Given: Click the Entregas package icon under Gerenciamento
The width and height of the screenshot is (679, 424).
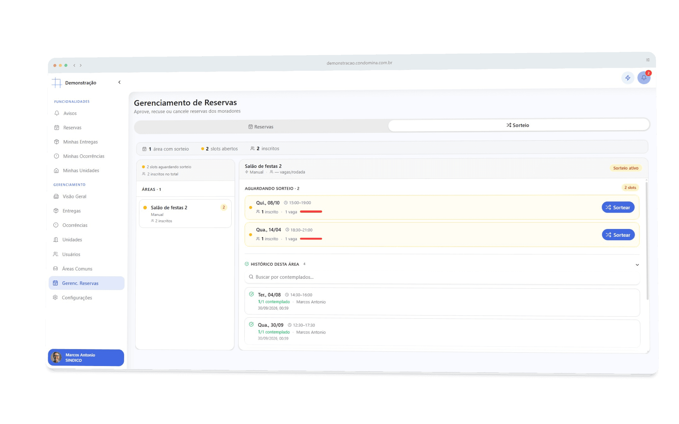Looking at the screenshot, I should click(x=56, y=211).
